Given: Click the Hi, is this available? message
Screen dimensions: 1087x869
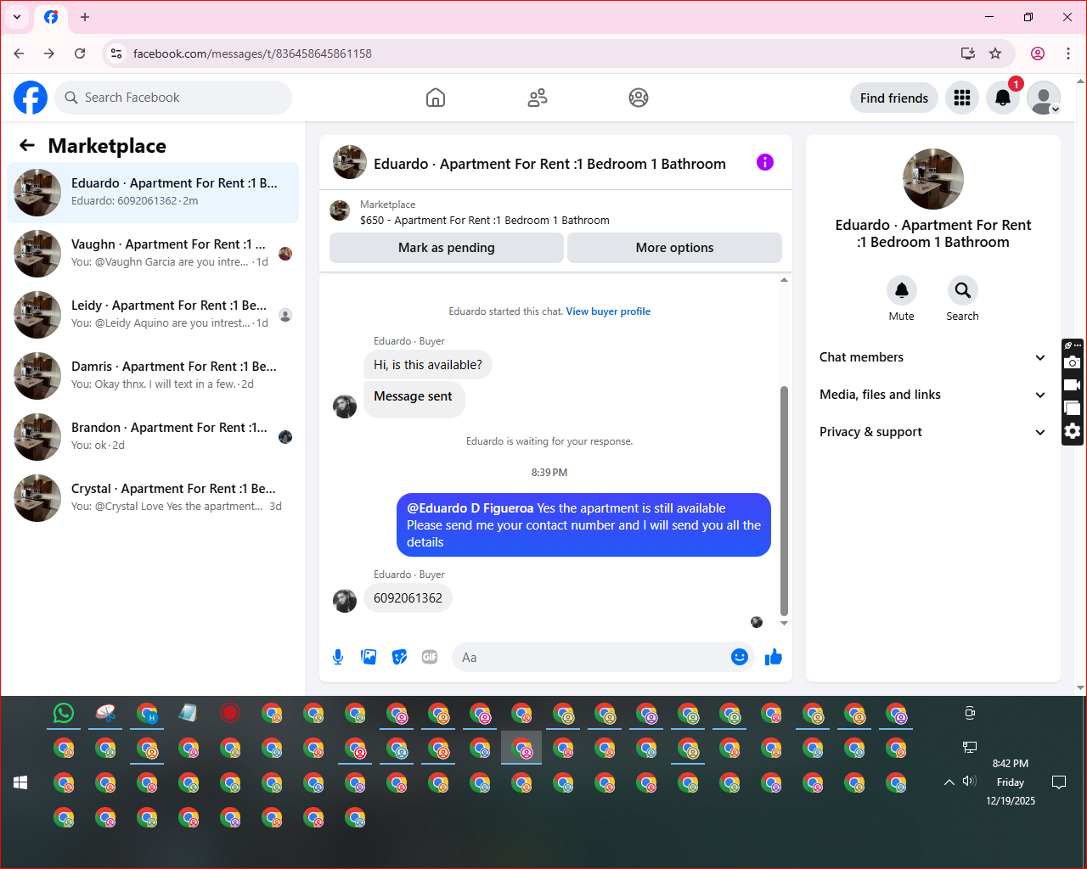Looking at the screenshot, I should coord(428,365).
